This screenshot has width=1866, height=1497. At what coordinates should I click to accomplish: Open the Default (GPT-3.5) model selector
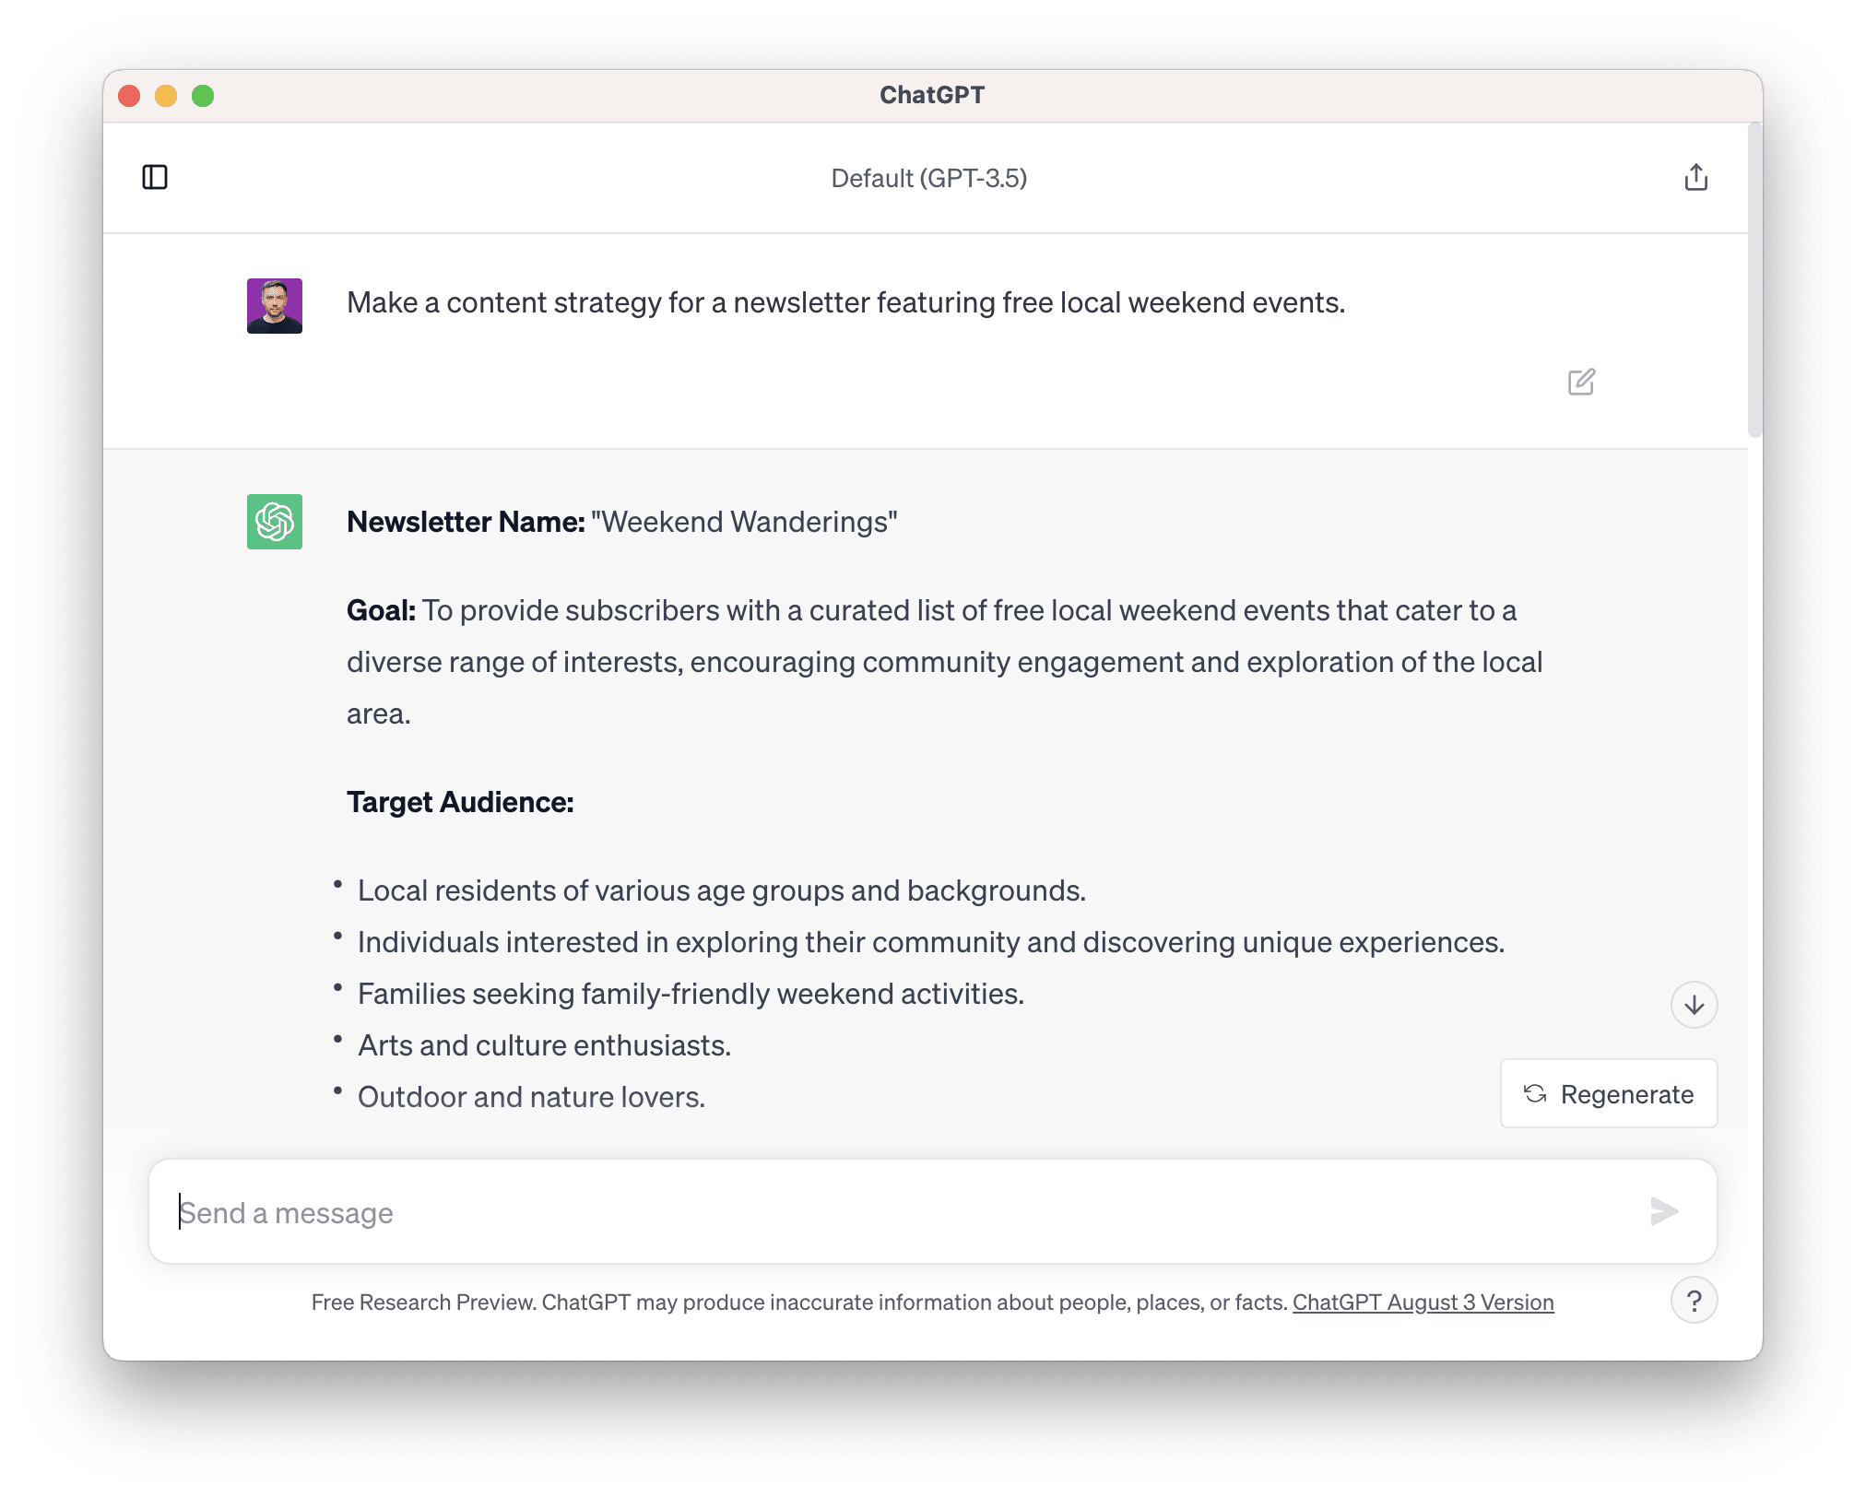point(927,178)
